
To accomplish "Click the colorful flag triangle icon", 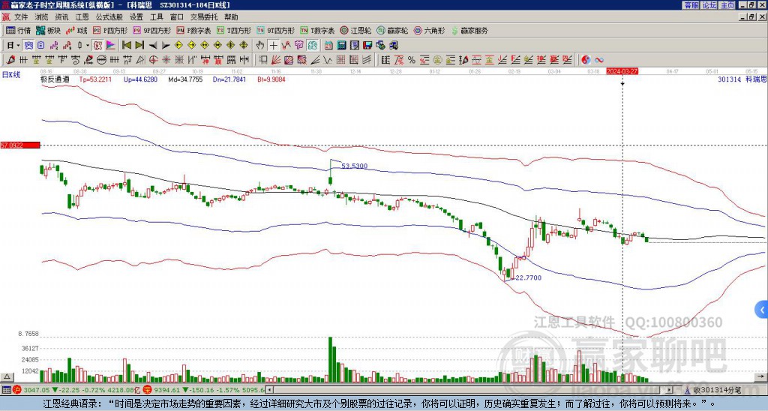I will tap(111, 46).
